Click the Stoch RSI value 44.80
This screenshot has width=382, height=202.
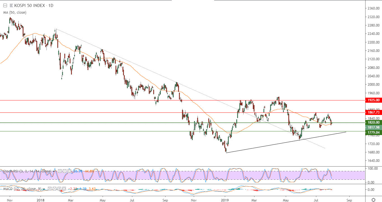tap(89, 171)
